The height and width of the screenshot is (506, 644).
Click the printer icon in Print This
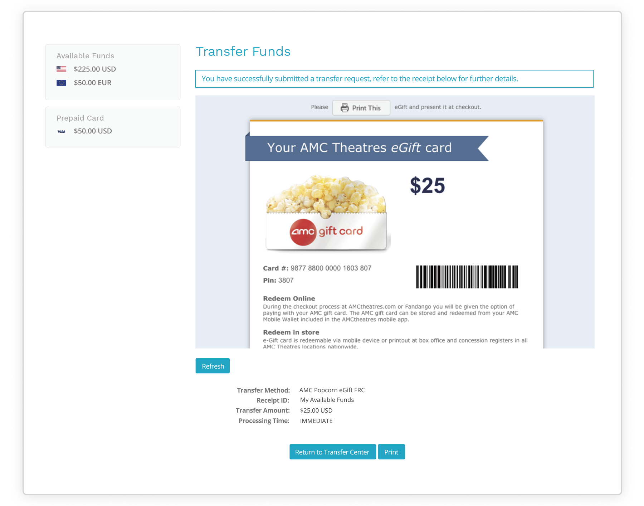[x=344, y=107]
